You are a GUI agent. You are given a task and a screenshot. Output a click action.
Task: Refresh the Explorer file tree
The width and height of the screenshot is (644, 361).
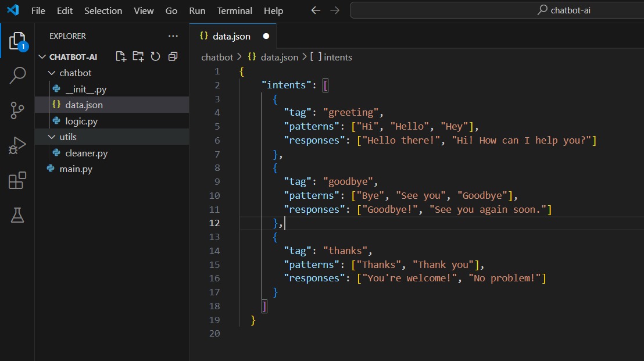[x=155, y=56]
